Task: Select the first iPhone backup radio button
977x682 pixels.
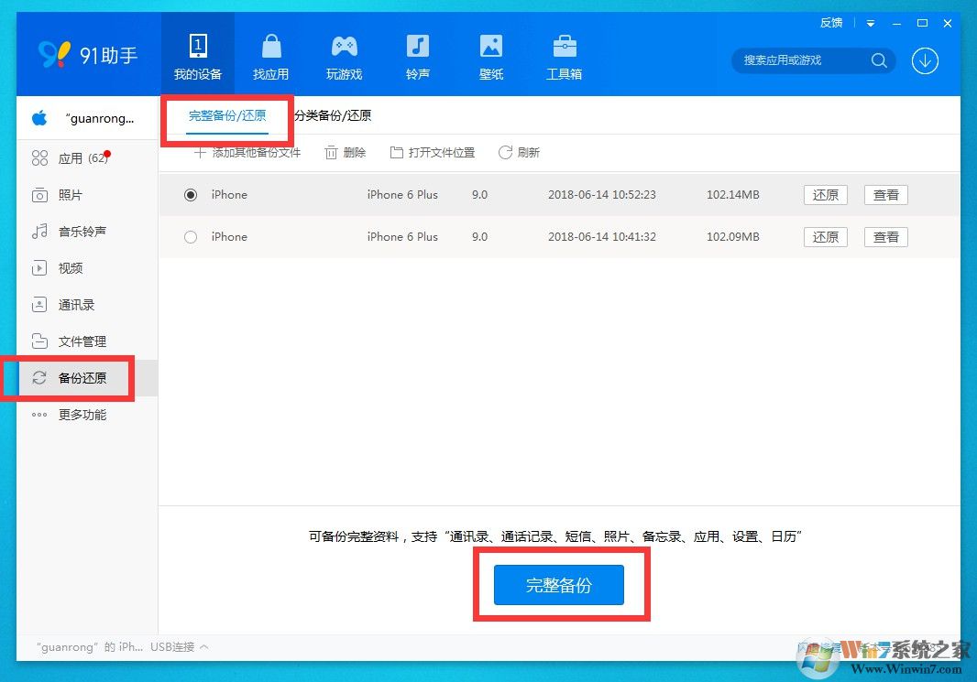Action: click(191, 194)
